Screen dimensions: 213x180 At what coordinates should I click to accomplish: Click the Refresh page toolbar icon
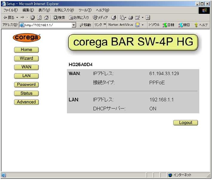39,18
